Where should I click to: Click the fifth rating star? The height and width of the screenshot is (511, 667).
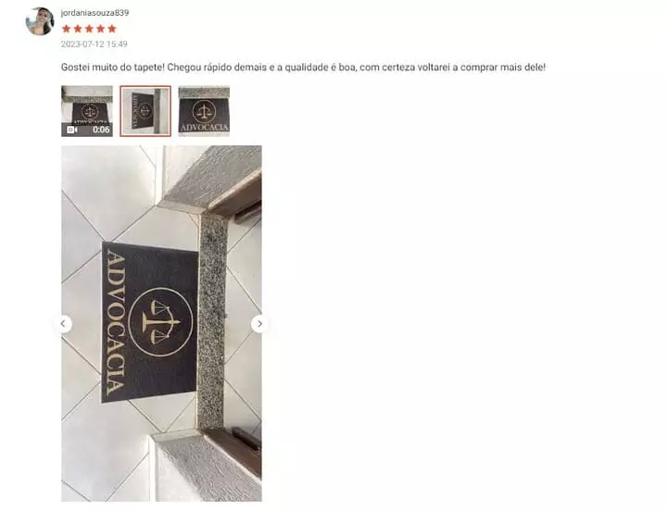112,29
